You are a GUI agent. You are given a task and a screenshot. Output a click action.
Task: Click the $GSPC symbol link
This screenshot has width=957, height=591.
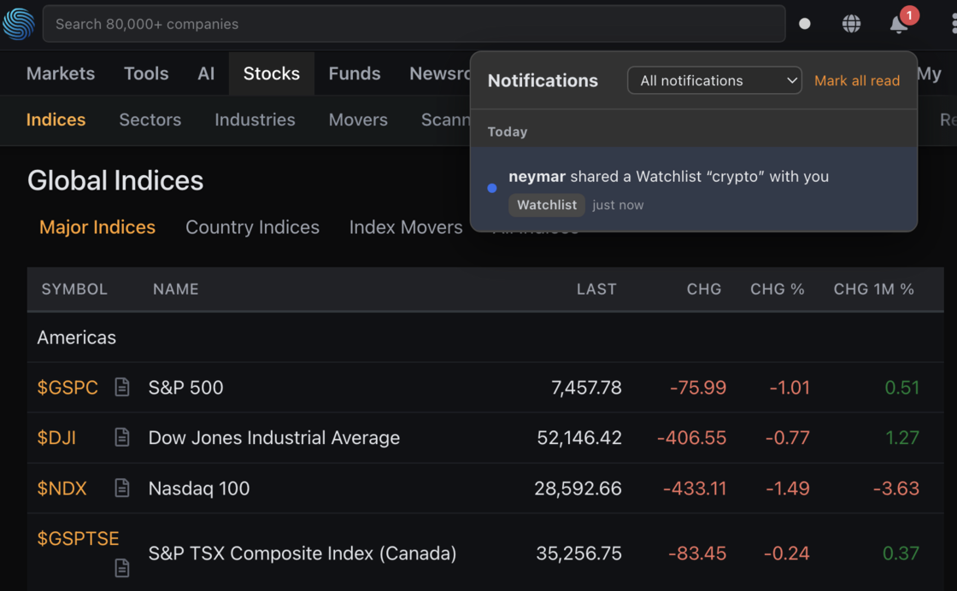click(x=68, y=387)
